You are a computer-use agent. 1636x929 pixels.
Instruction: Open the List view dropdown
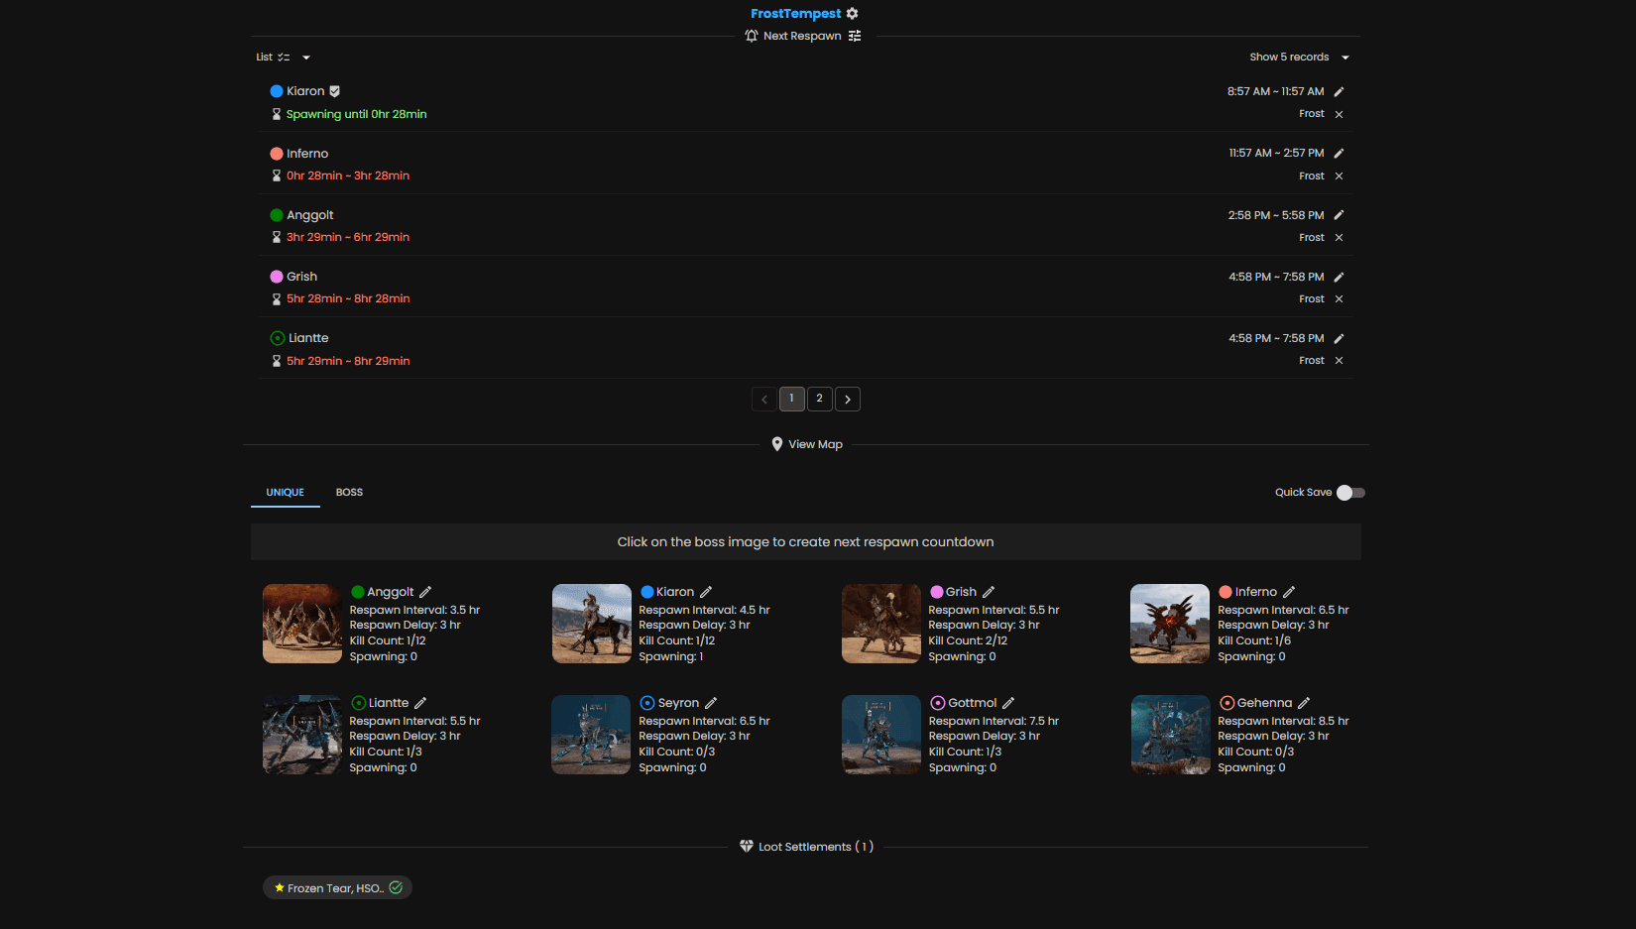(284, 58)
